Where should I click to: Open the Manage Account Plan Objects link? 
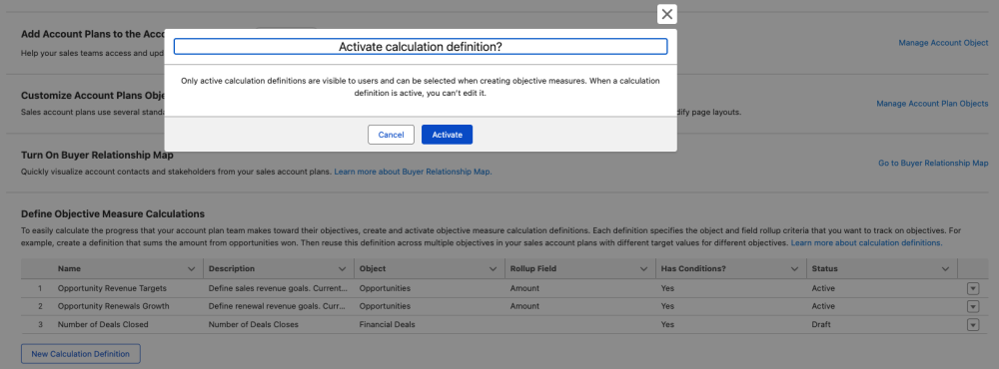pyautogui.click(x=932, y=103)
